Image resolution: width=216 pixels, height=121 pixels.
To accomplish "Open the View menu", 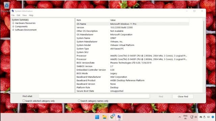I will [x=25, y=15].
